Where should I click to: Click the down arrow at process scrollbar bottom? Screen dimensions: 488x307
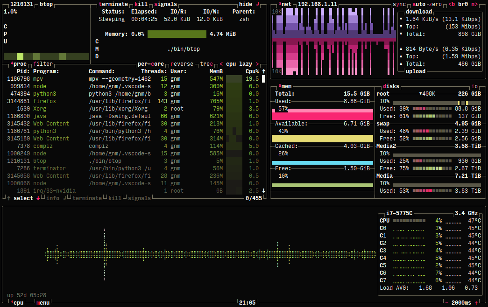click(262, 190)
